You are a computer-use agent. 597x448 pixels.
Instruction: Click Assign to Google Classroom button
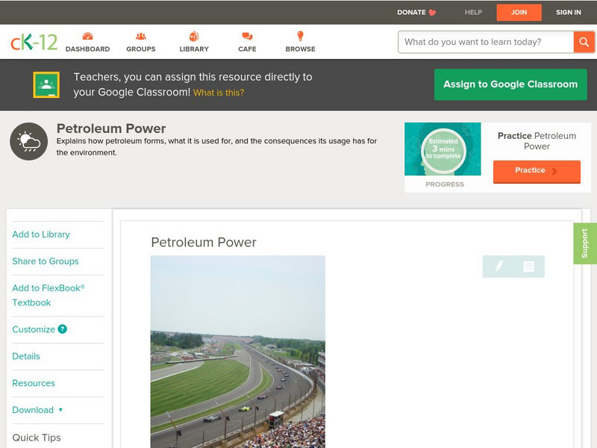point(510,84)
